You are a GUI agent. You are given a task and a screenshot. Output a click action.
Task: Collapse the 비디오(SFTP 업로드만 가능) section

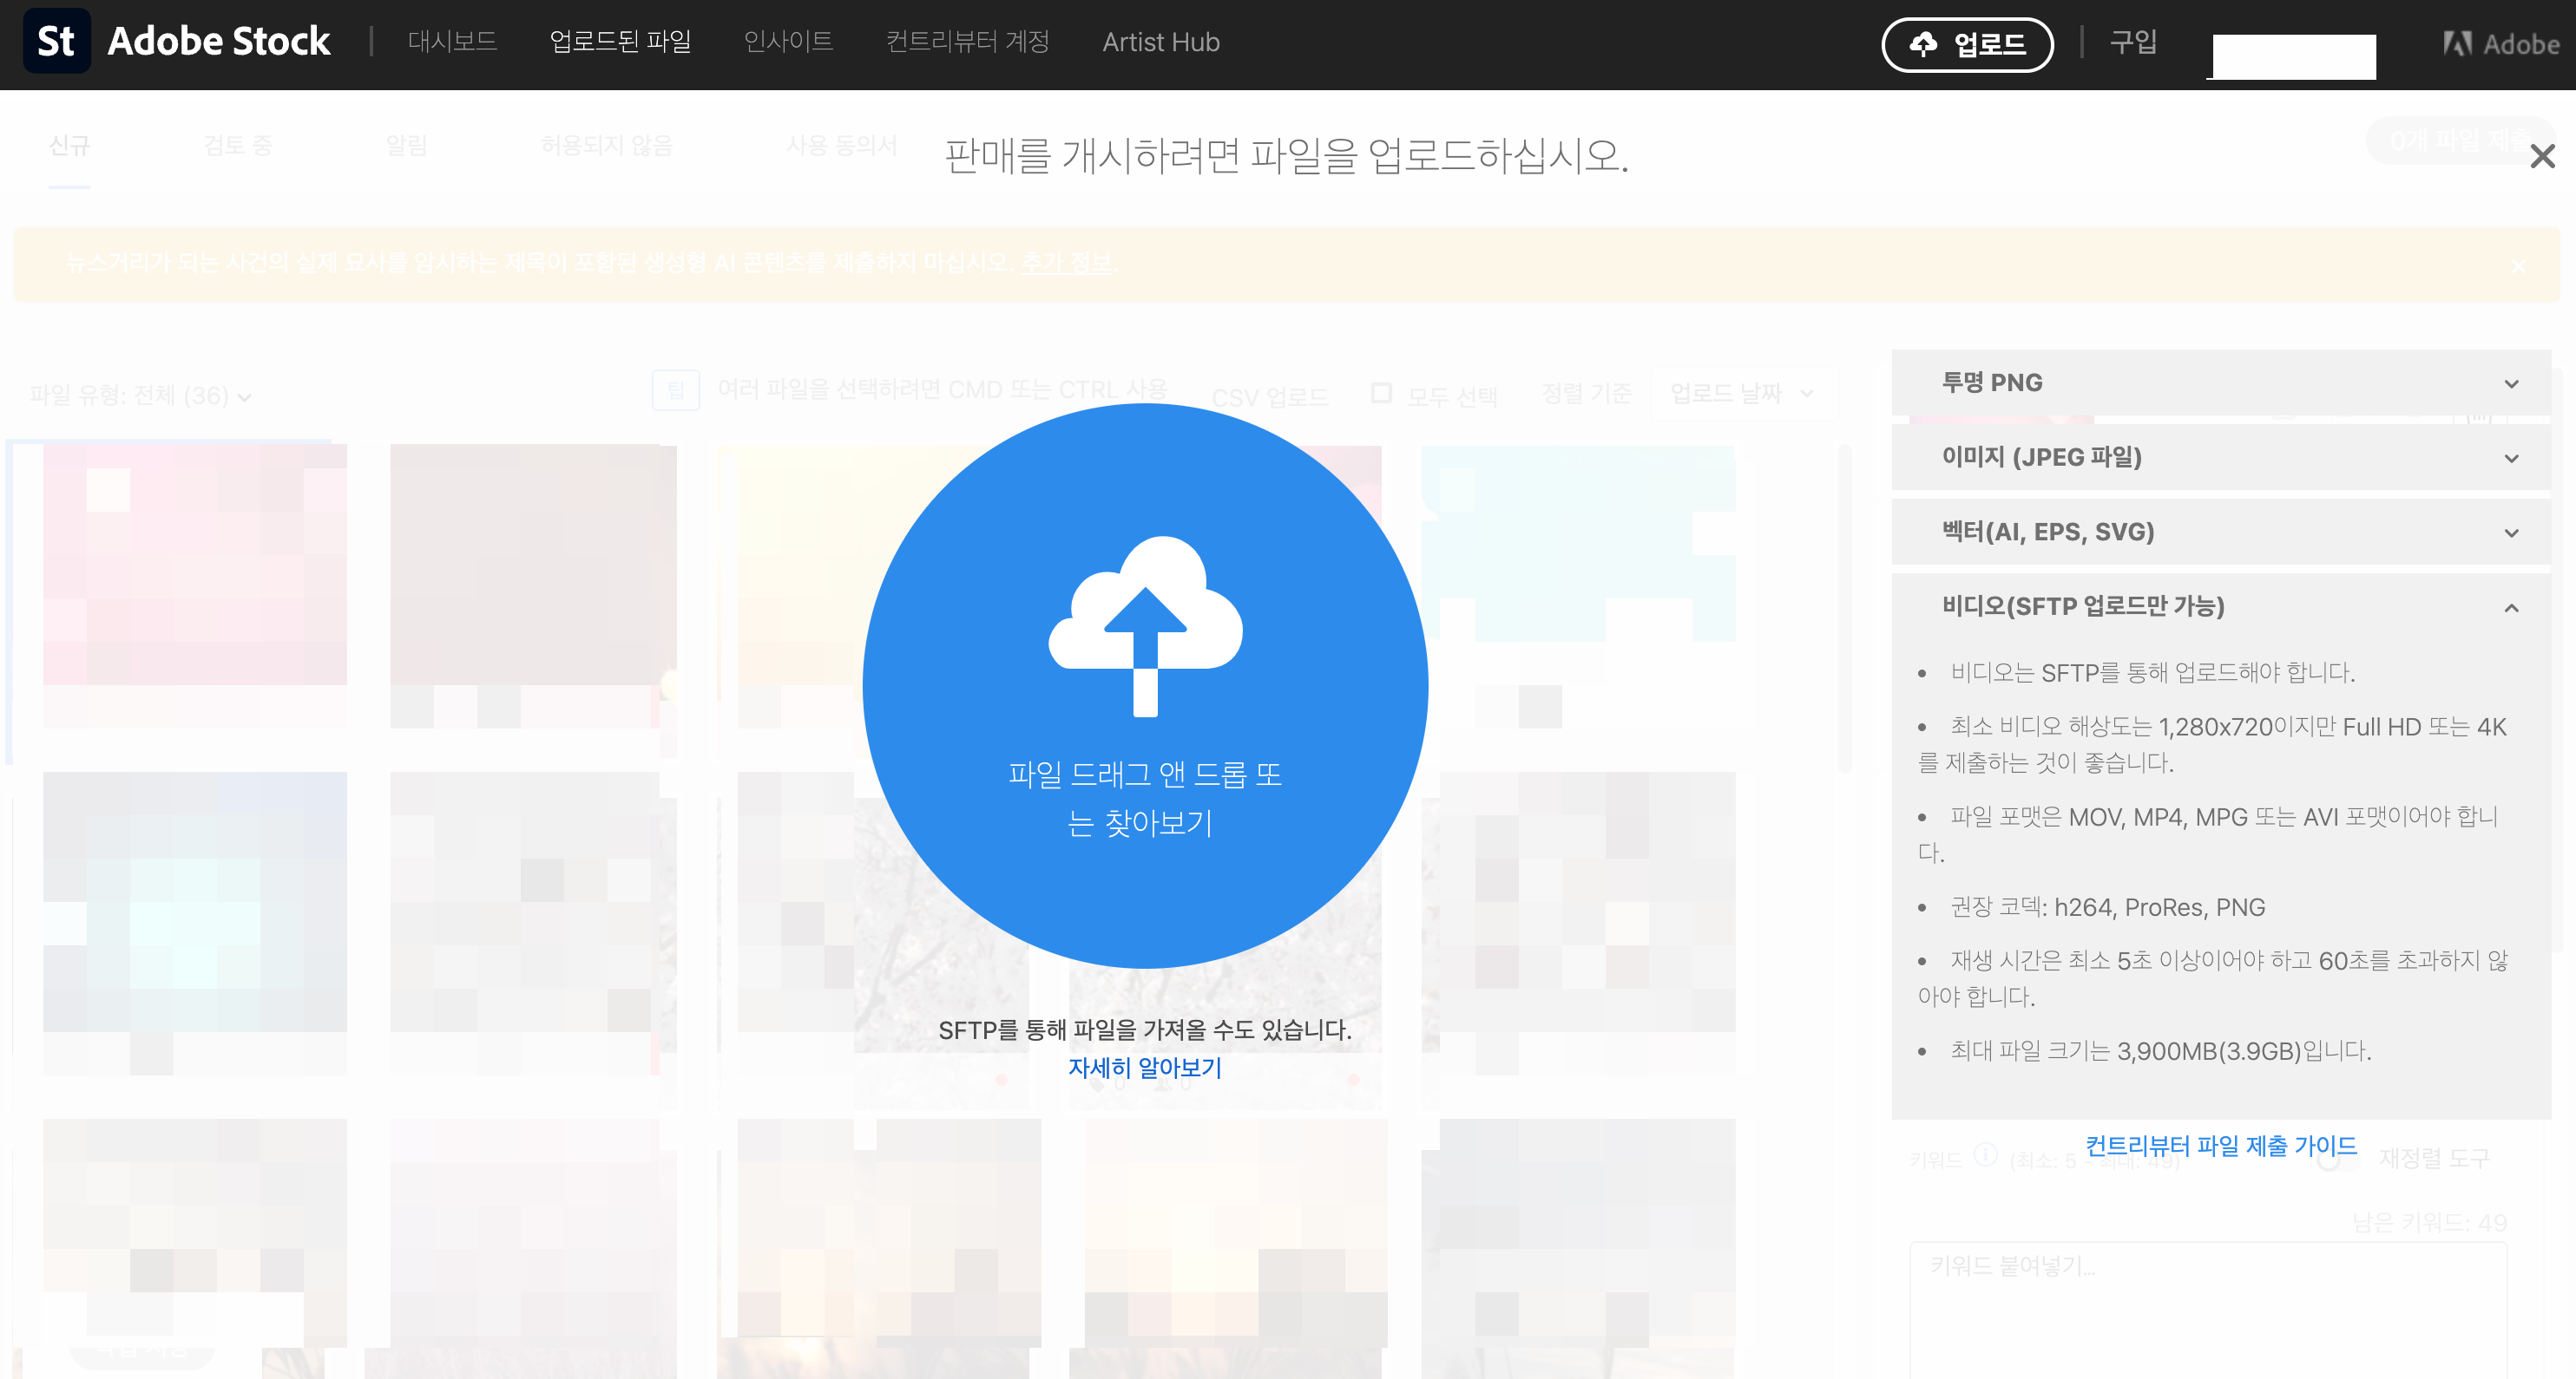[x=2221, y=606]
